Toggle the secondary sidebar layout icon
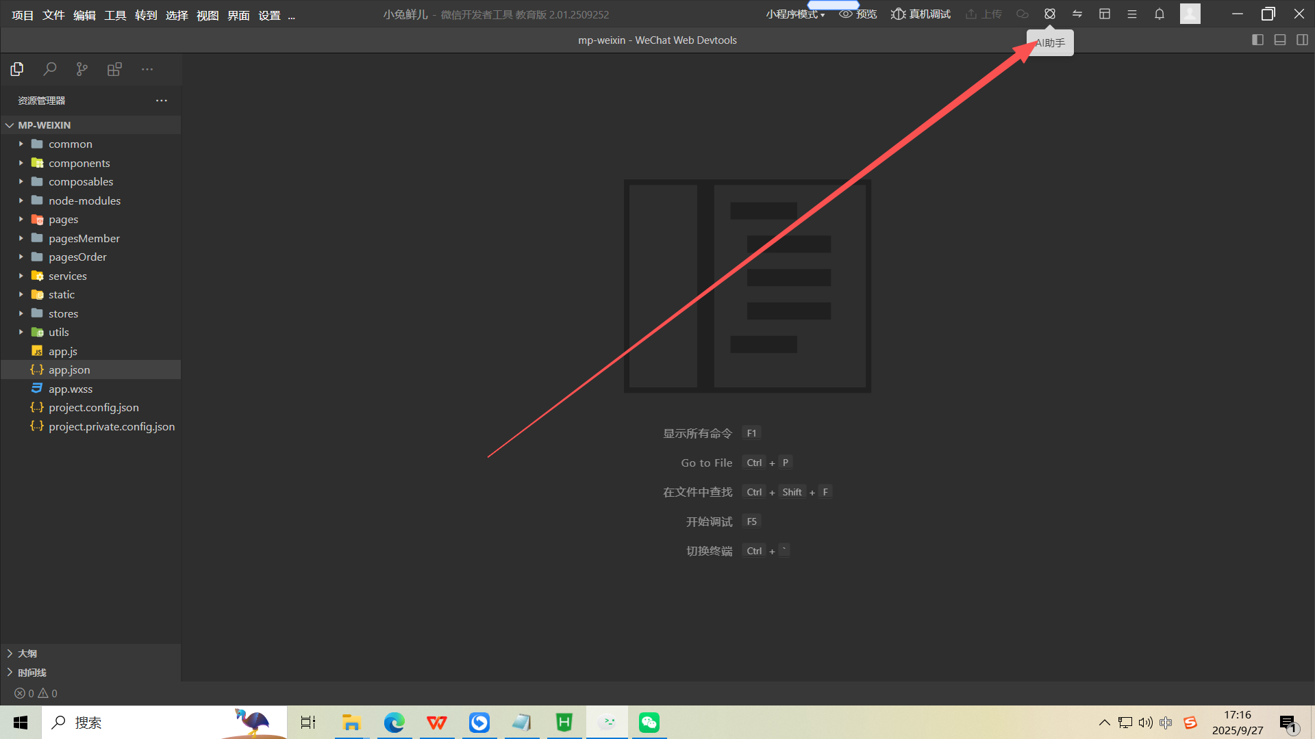The height and width of the screenshot is (739, 1315). [x=1302, y=40]
